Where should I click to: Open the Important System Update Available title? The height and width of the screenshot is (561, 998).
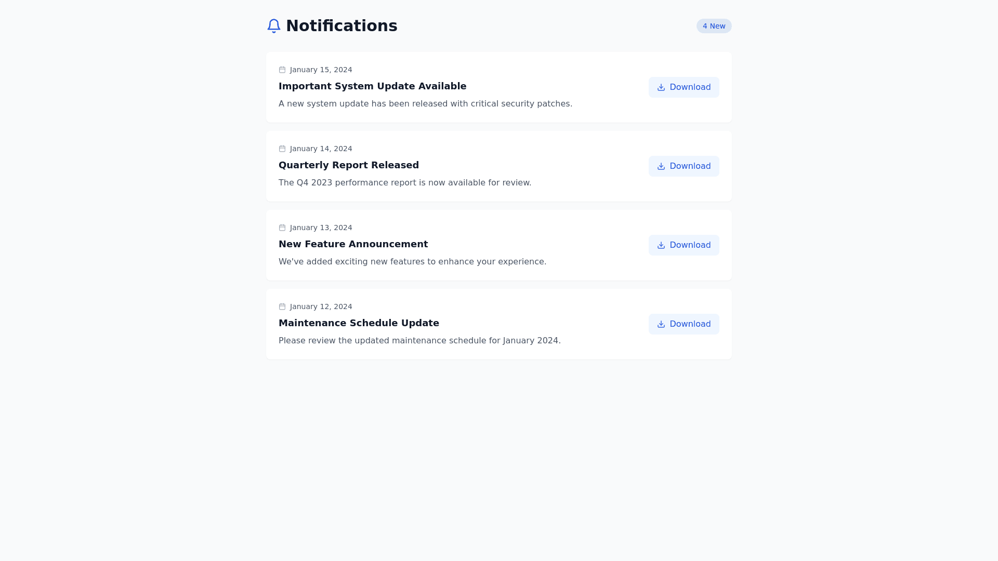[372, 86]
